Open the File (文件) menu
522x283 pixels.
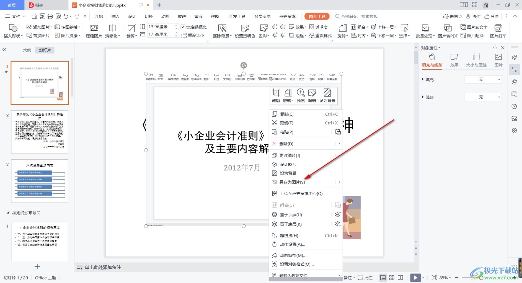(15, 16)
